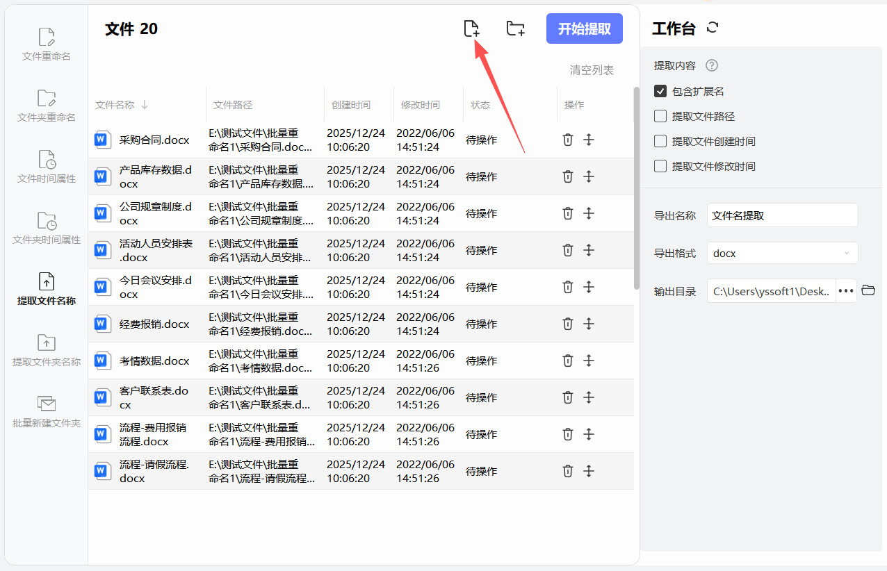Click the workbench refresh icon
Viewport: 887px width, 571px height.
pos(713,28)
